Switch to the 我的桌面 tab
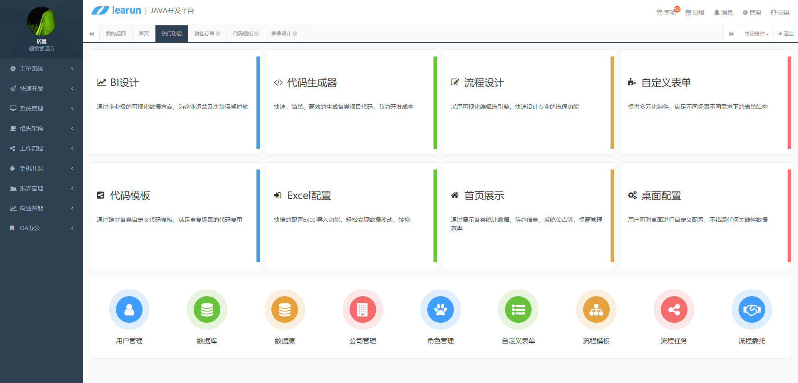 pos(116,33)
